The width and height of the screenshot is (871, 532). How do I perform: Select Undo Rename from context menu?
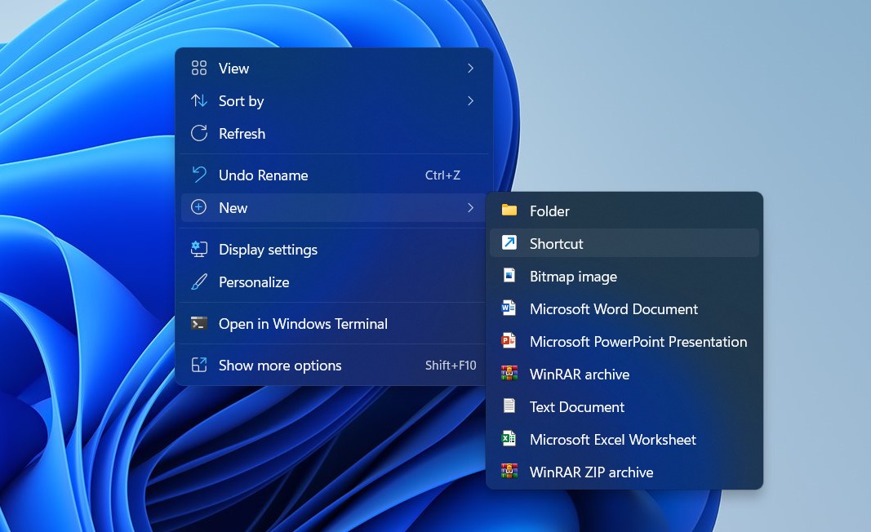[x=263, y=175]
